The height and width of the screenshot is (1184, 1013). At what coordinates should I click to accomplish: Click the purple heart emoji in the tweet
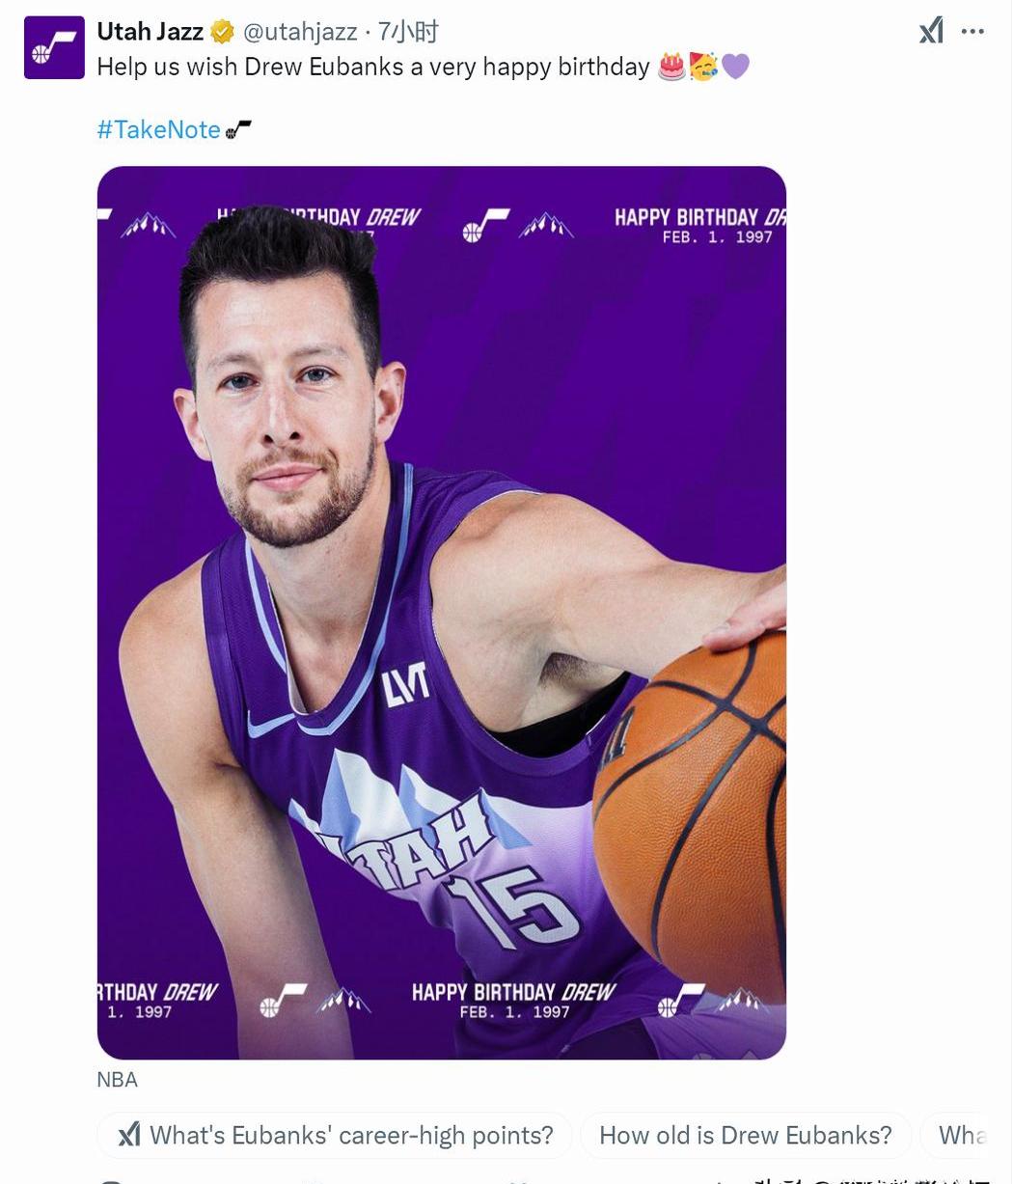coord(735,67)
